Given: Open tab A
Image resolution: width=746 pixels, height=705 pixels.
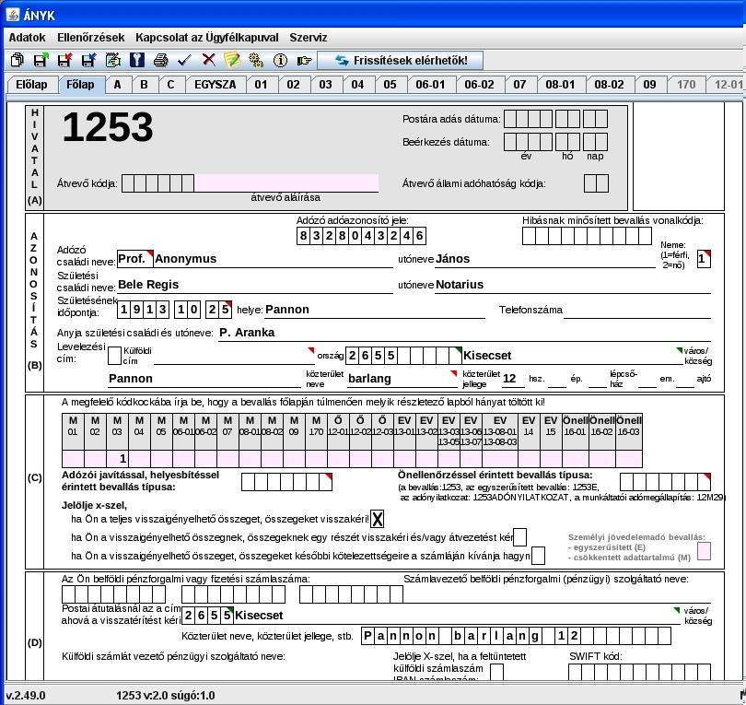Looking at the screenshot, I should tap(117, 85).
